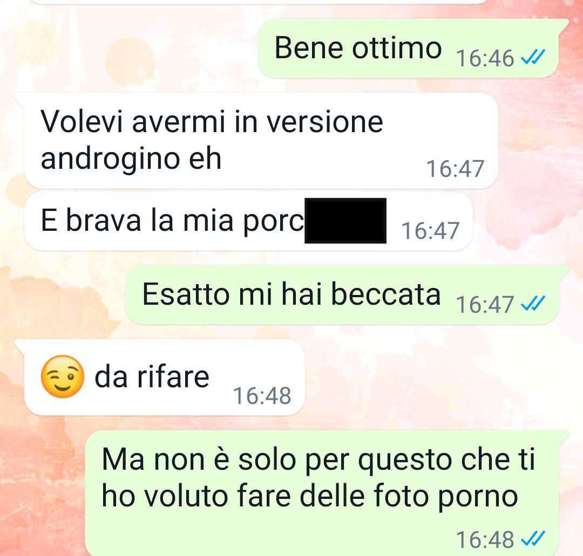Select the Ma non è solo per questo message
This screenshot has width=583, height=556.
click(327, 493)
